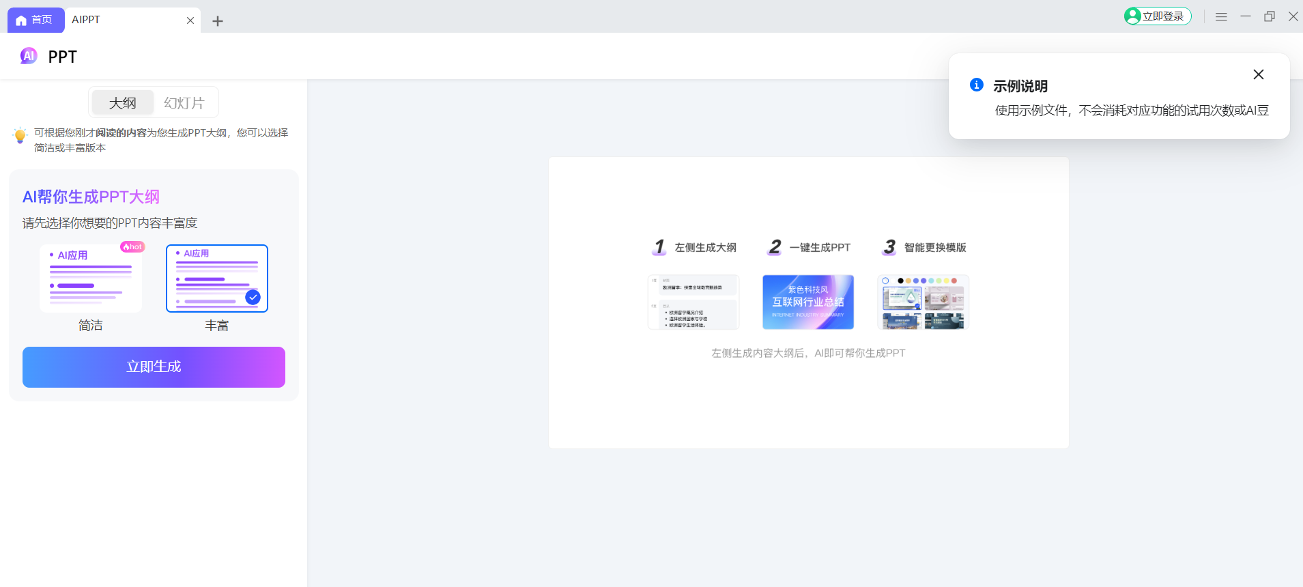Image resolution: width=1303 pixels, height=587 pixels.
Task: Click the 左侧生成大纲 step thumbnail
Action: click(x=693, y=302)
